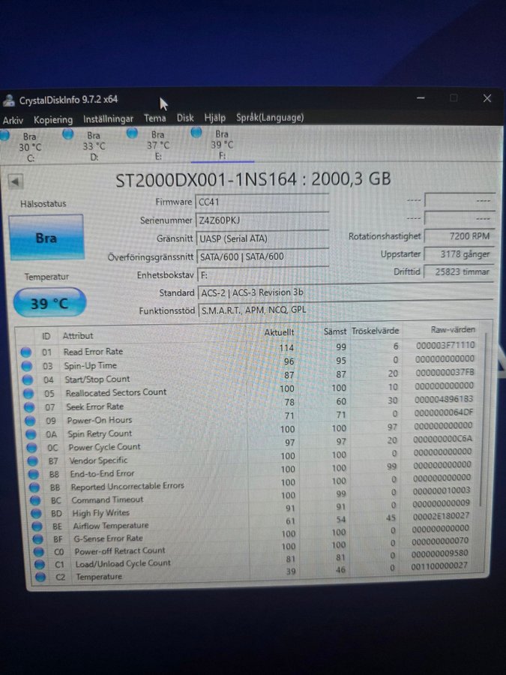Click the Raw-värden column header
The image size is (506, 675).
(x=454, y=330)
